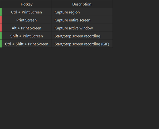The image size is (159, 129).
Task: Click the Shift + Print Screen hotkey cell
Action: coord(27,36)
